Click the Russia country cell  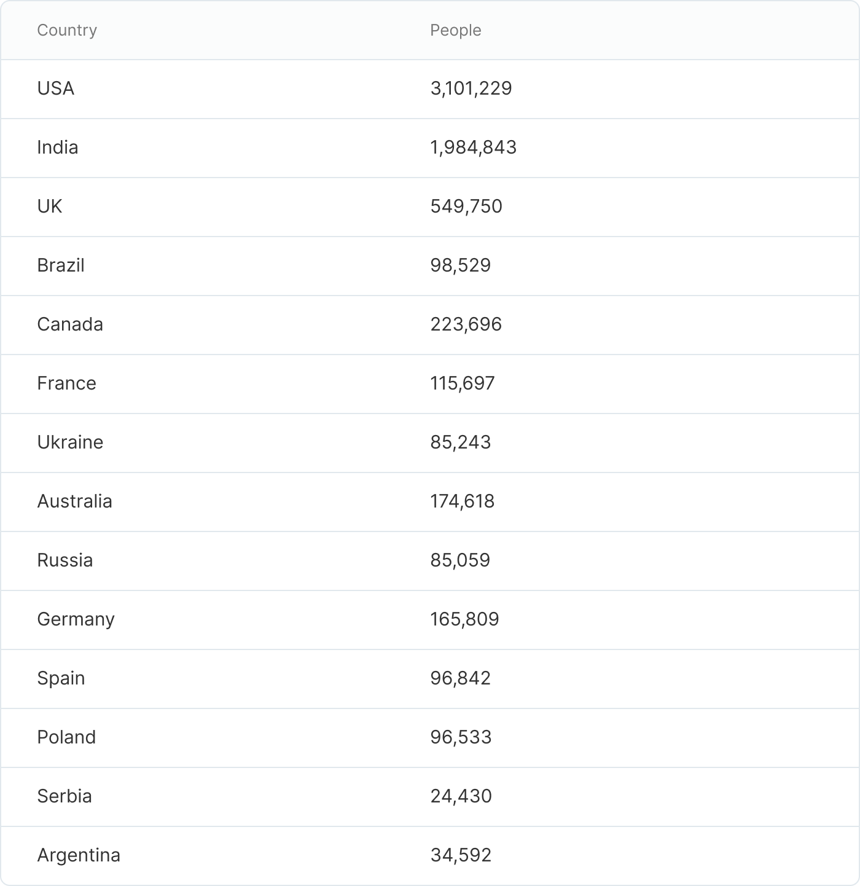[65, 560]
